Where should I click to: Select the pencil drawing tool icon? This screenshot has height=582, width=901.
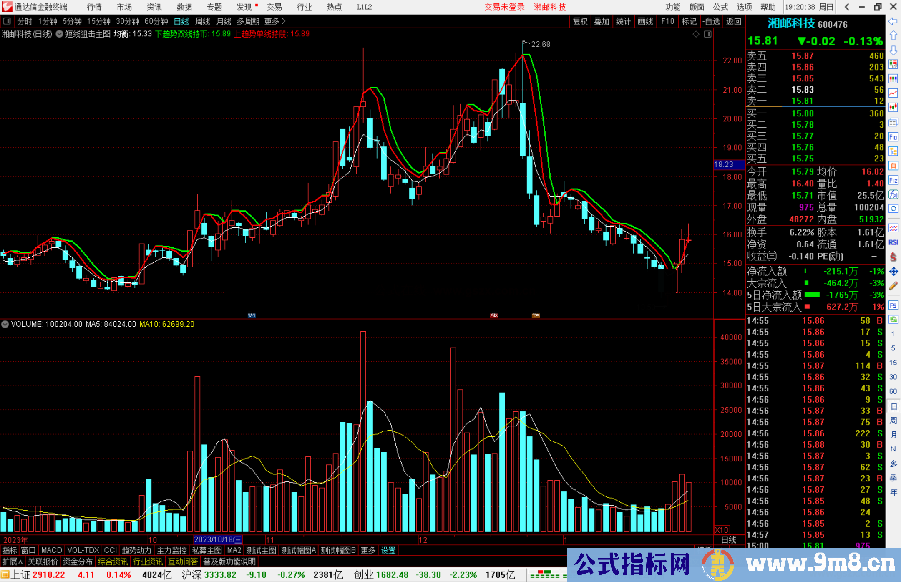tap(893, 286)
